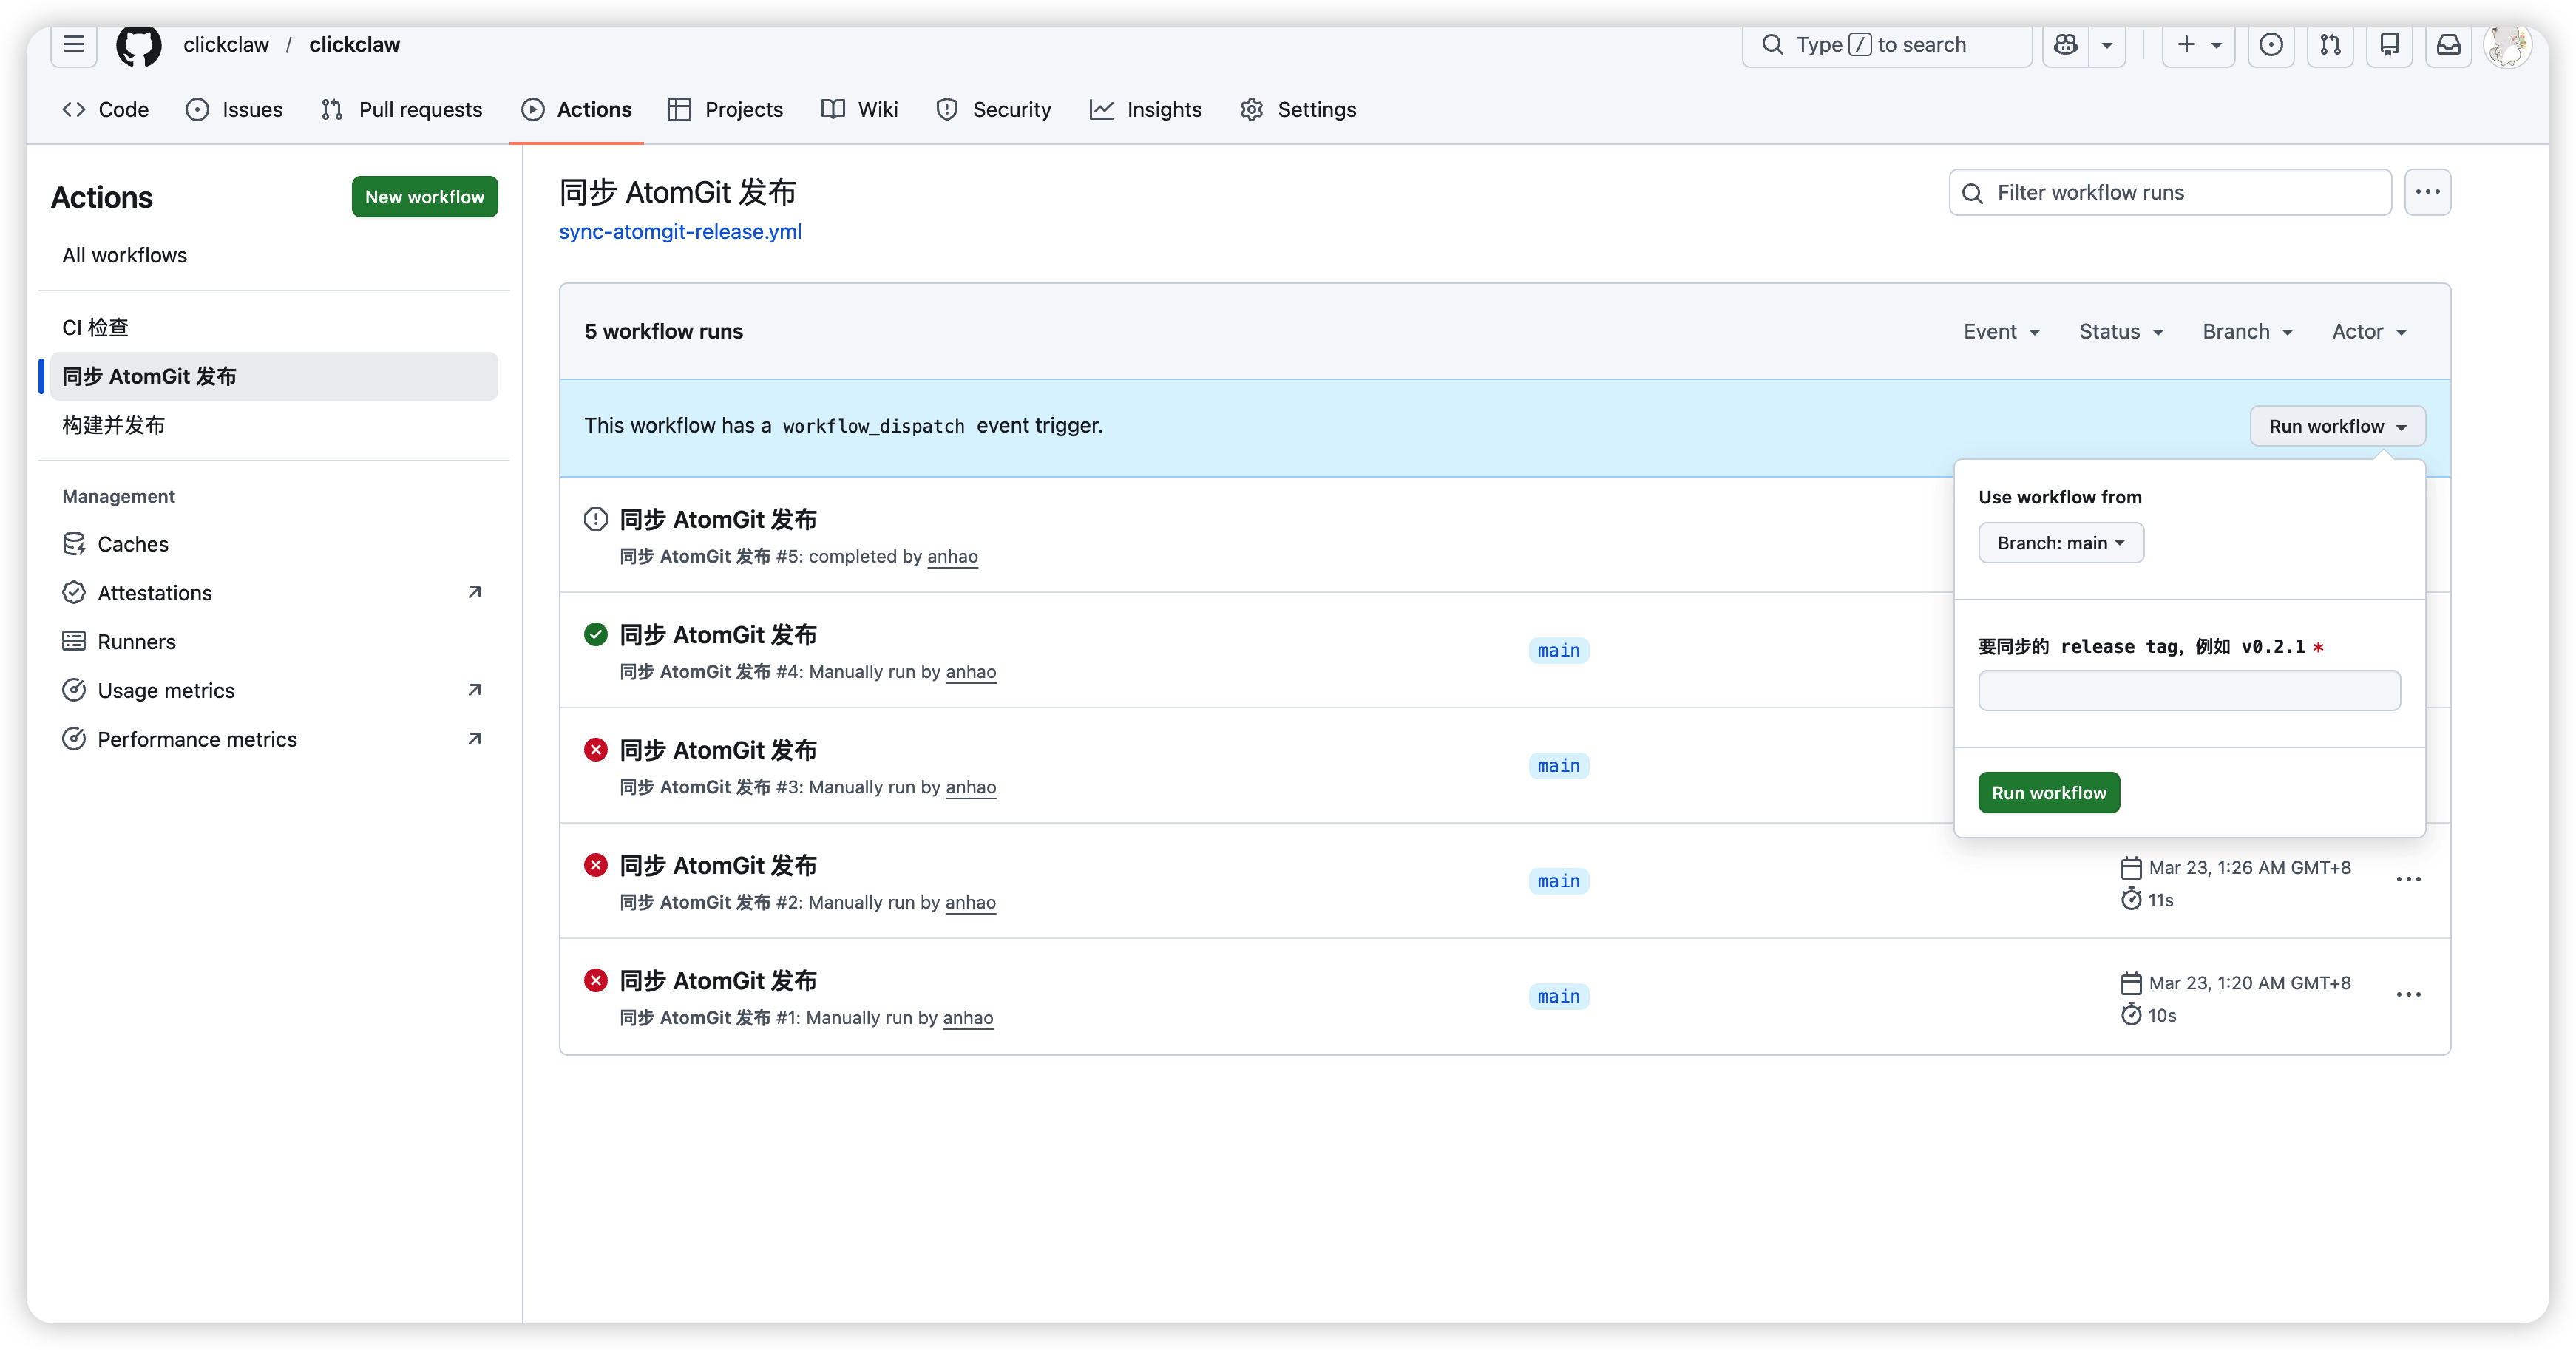This screenshot has height=1350, width=2576.
Task: Open sync-atomgit-release.yml file link
Action: [x=680, y=232]
